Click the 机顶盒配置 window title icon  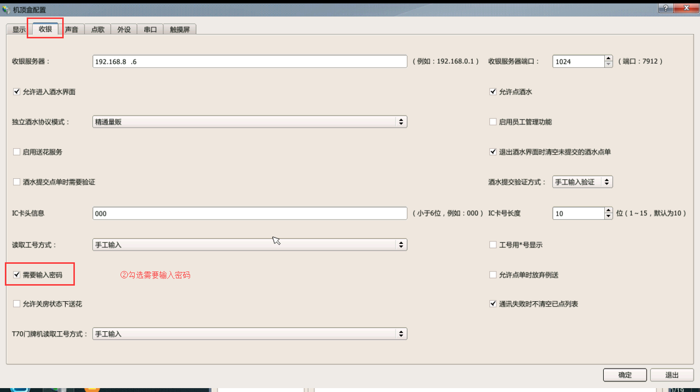[x=6, y=9]
